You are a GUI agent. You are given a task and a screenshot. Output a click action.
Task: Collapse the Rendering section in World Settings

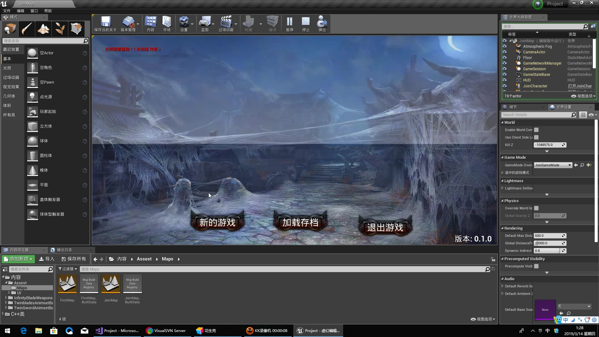pos(502,228)
